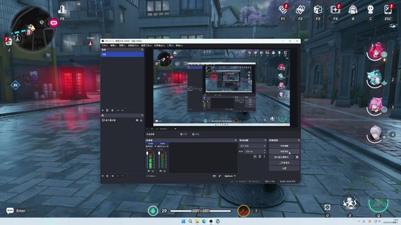
Task: Add a new scene with the plus icon
Action: coord(103,110)
